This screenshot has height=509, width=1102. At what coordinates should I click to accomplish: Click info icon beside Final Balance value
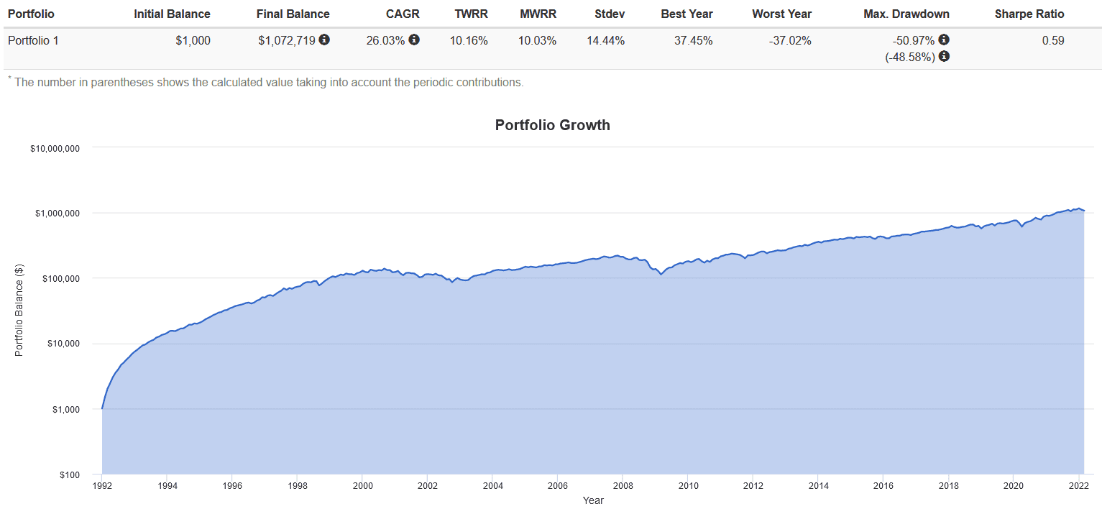point(324,40)
